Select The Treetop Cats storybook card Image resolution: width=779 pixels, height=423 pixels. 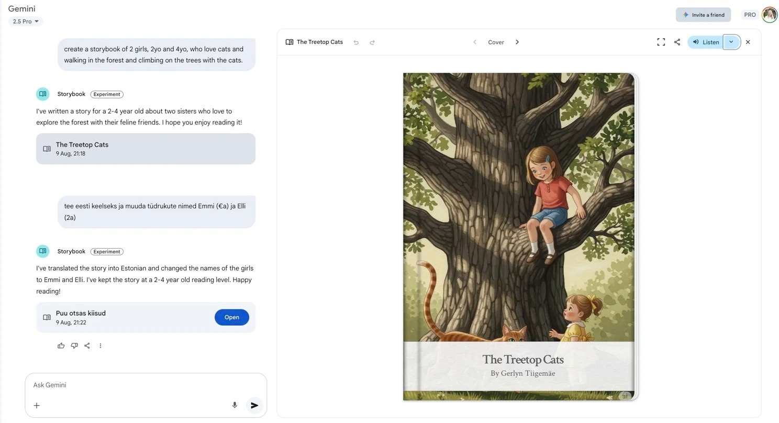click(146, 149)
